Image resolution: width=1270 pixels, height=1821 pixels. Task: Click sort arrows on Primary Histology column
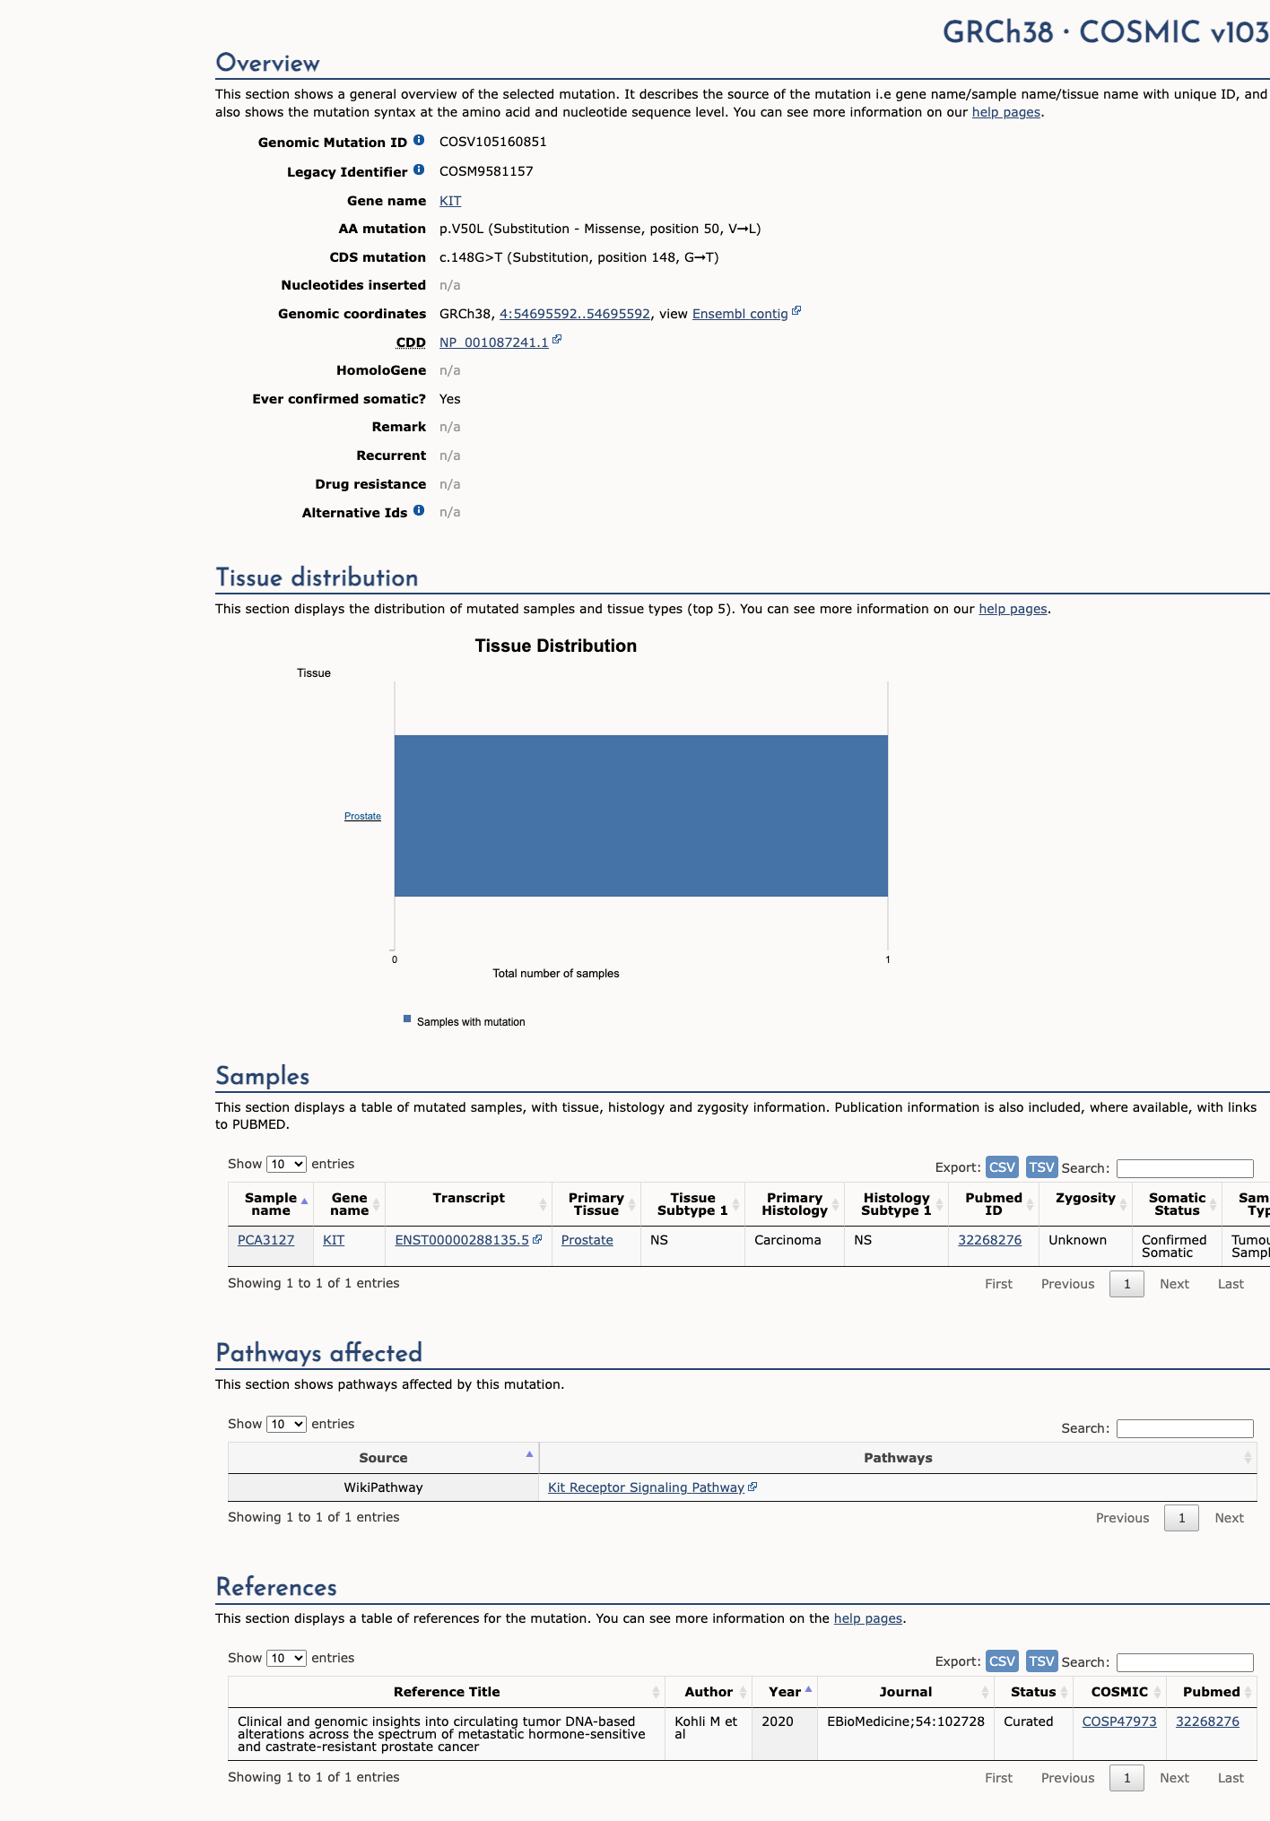click(x=836, y=1204)
